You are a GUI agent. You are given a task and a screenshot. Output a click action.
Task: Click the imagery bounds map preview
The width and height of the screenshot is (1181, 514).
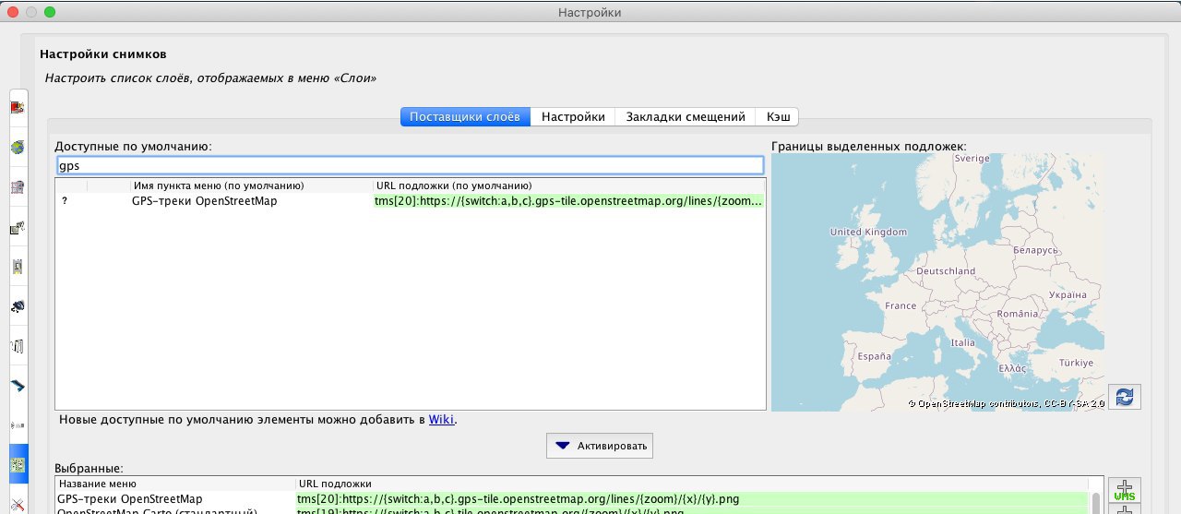click(x=937, y=282)
